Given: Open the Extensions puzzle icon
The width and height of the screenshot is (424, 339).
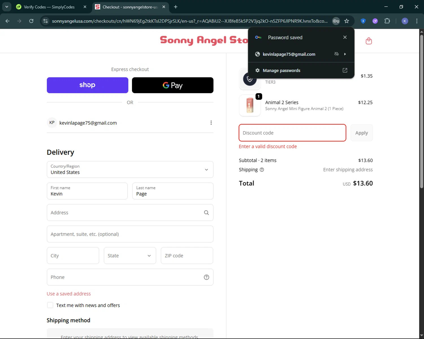Looking at the screenshot, I should tap(387, 21).
